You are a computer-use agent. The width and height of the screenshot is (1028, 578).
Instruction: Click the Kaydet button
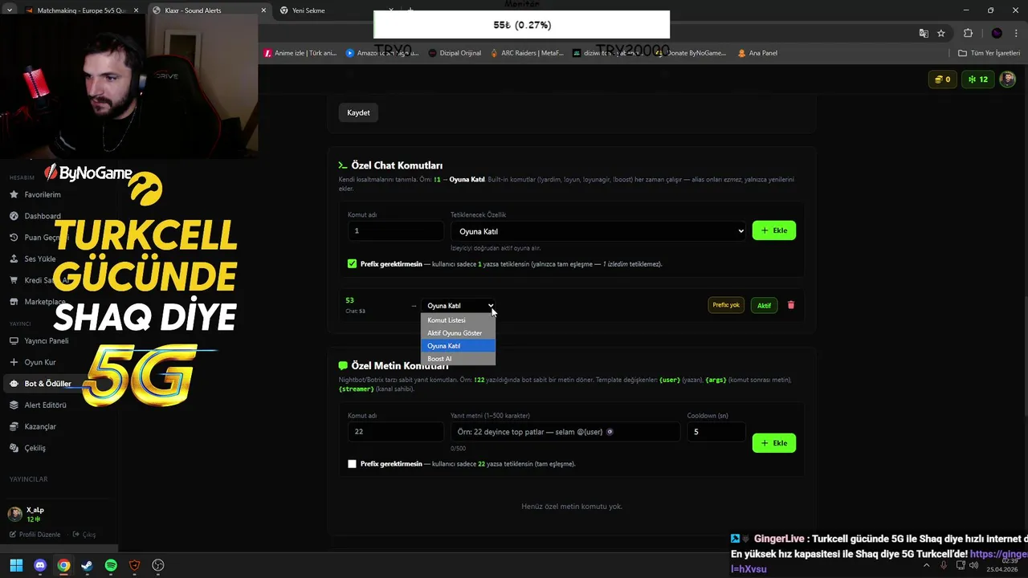(x=358, y=112)
